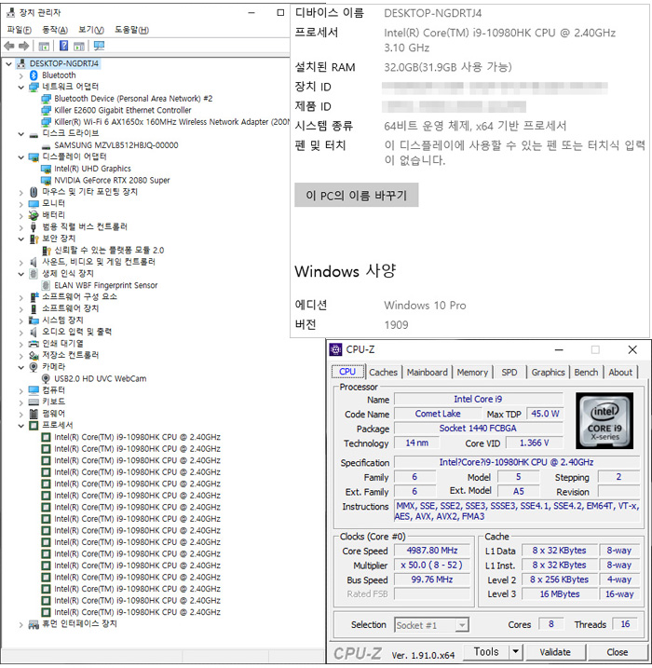Screen dimensions: 652x668
Task: Click the Close button in CPU-Z
Action: click(618, 652)
